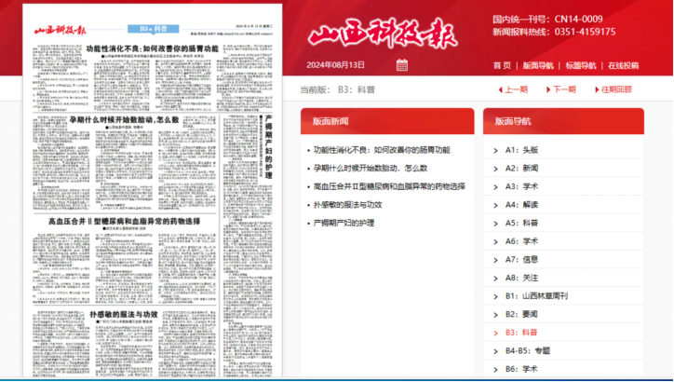
Task: Select page B2：要闻
Action: click(521, 315)
